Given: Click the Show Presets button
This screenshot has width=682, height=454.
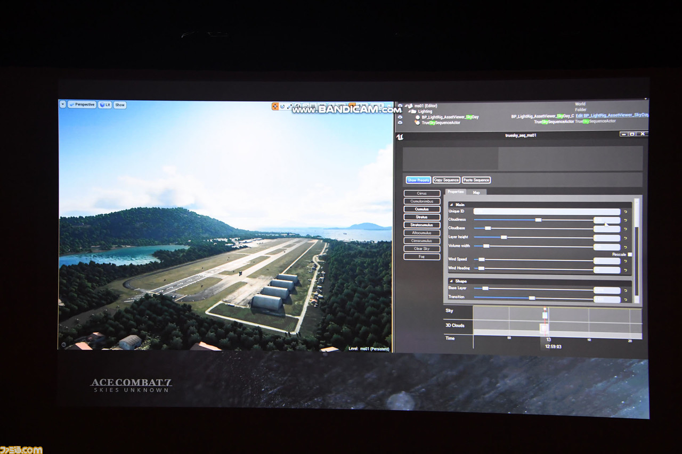Looking at the screenshot, I should tap(418, 180).
